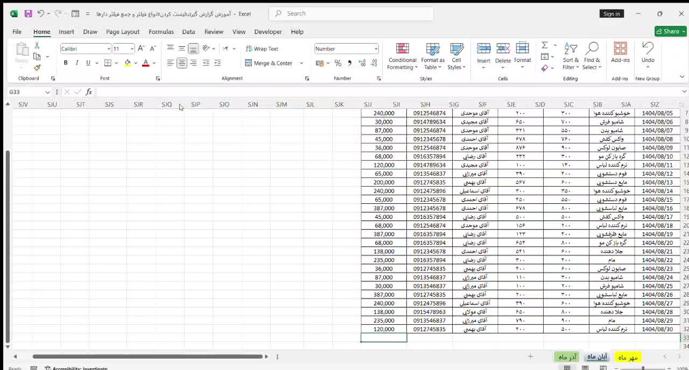Screen dimensions: 689x370
Task: Click the Cut scissors icon
Action: coord(37,46)
